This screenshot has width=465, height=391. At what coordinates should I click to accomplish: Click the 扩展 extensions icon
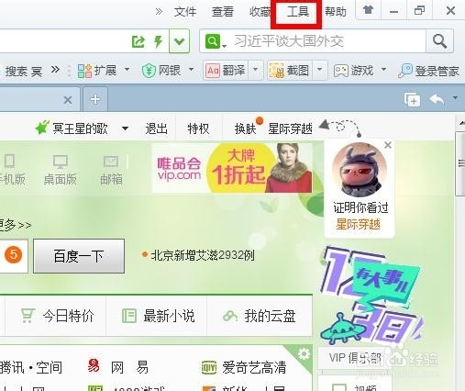[x=84, y=71]
